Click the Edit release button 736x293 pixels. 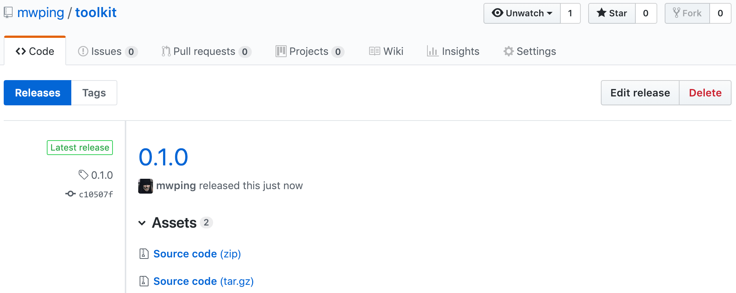point(640,93)
